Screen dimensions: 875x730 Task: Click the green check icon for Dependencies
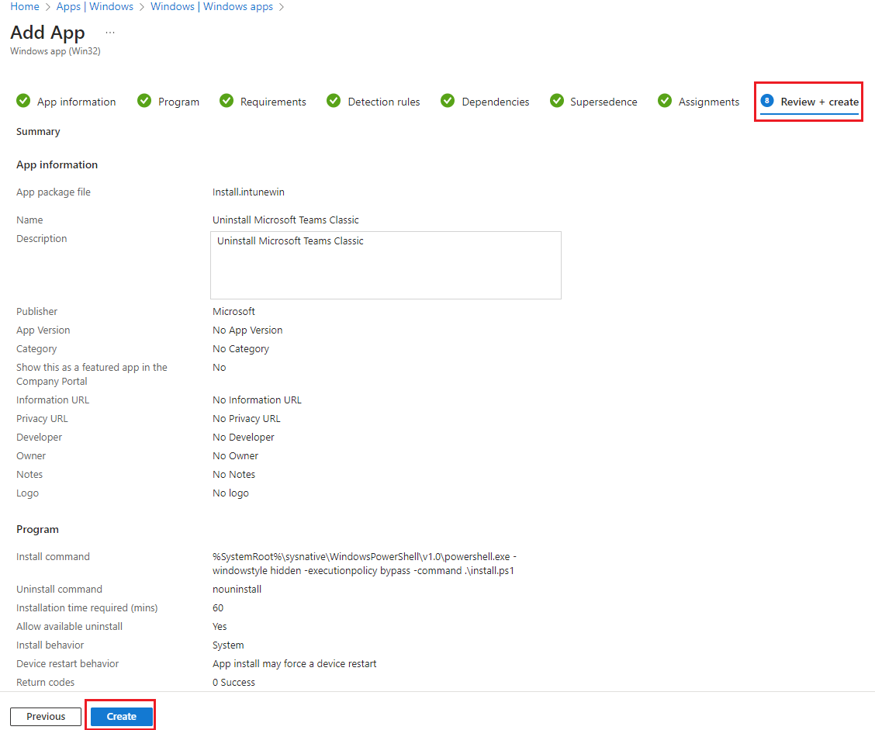(x=448, y=100)
